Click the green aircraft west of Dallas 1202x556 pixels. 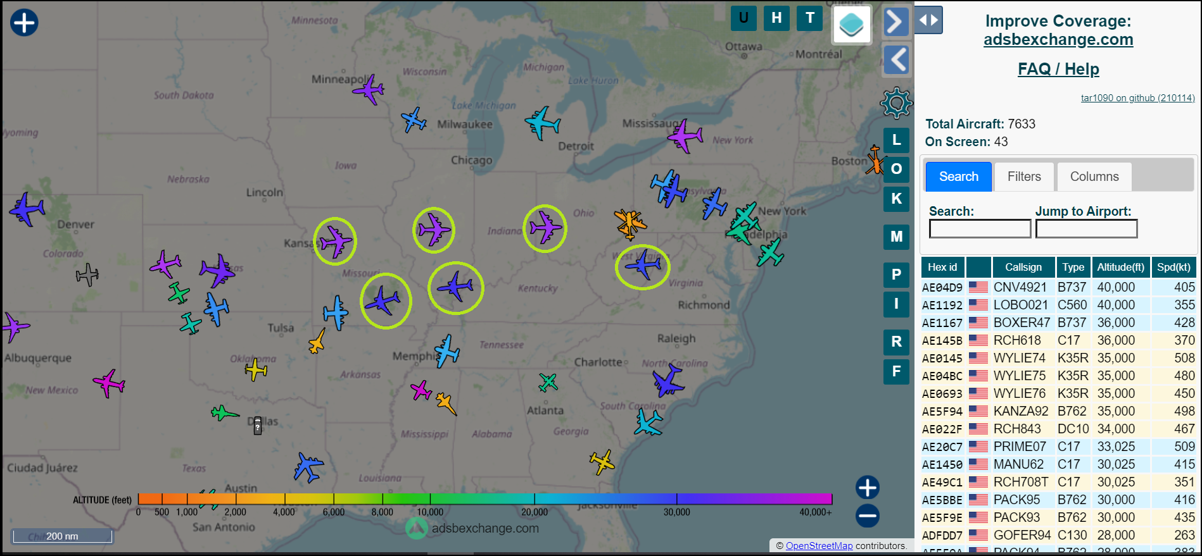point(225,414)
